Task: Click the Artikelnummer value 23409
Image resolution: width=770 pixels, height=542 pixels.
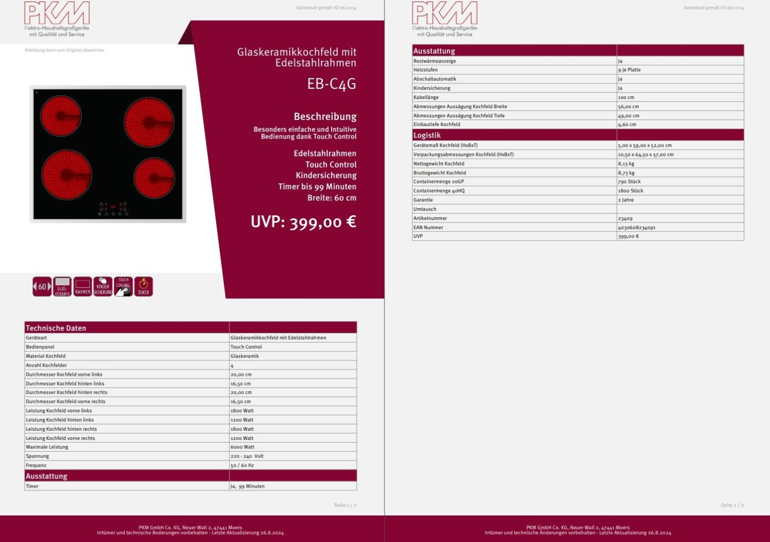Action: (x=625, y=218)
